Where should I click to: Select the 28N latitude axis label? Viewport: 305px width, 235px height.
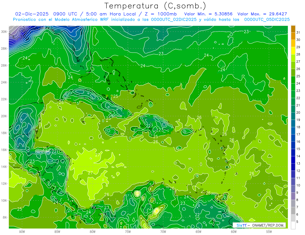pyautogui.click(x=4, y=48)
